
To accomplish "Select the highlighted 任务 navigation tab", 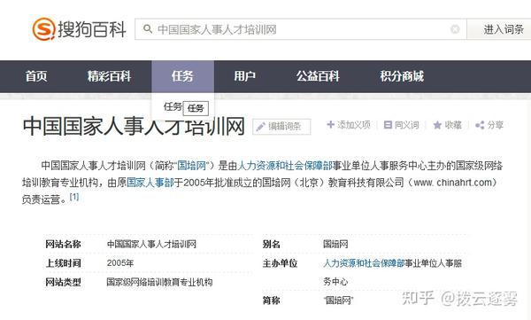I will [182, 76].
